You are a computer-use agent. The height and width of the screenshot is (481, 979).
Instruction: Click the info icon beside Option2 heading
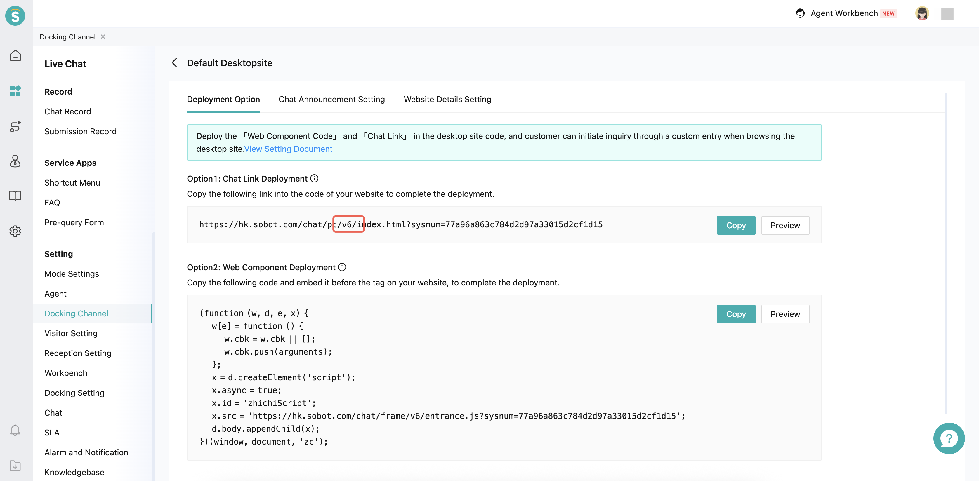(342, 267)
